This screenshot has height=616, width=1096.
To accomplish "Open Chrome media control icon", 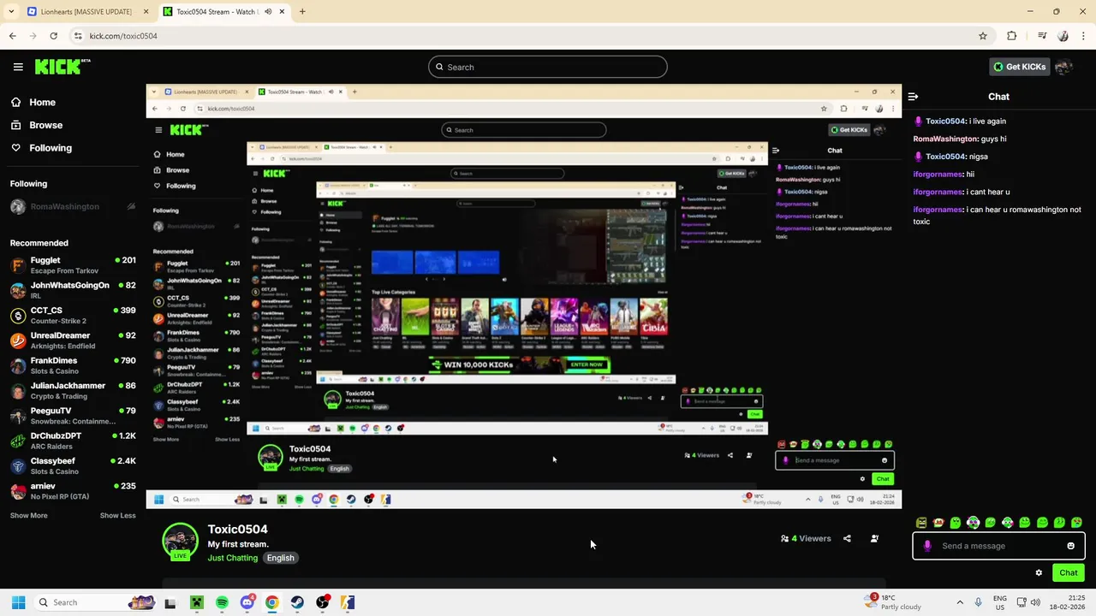I will coord(1042,36).
